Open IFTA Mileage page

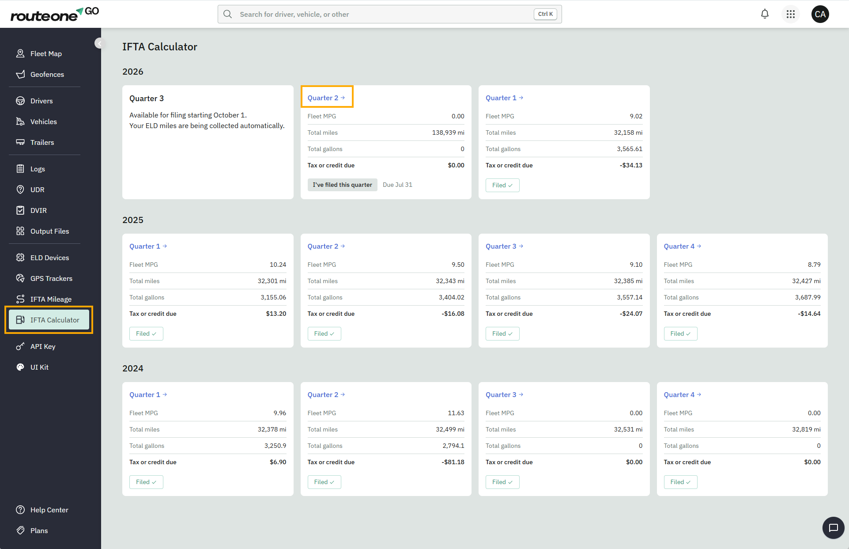(51, 299)
